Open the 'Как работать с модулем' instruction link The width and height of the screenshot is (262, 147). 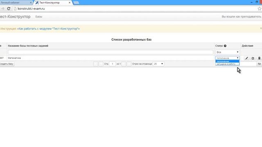coord(48,29)
